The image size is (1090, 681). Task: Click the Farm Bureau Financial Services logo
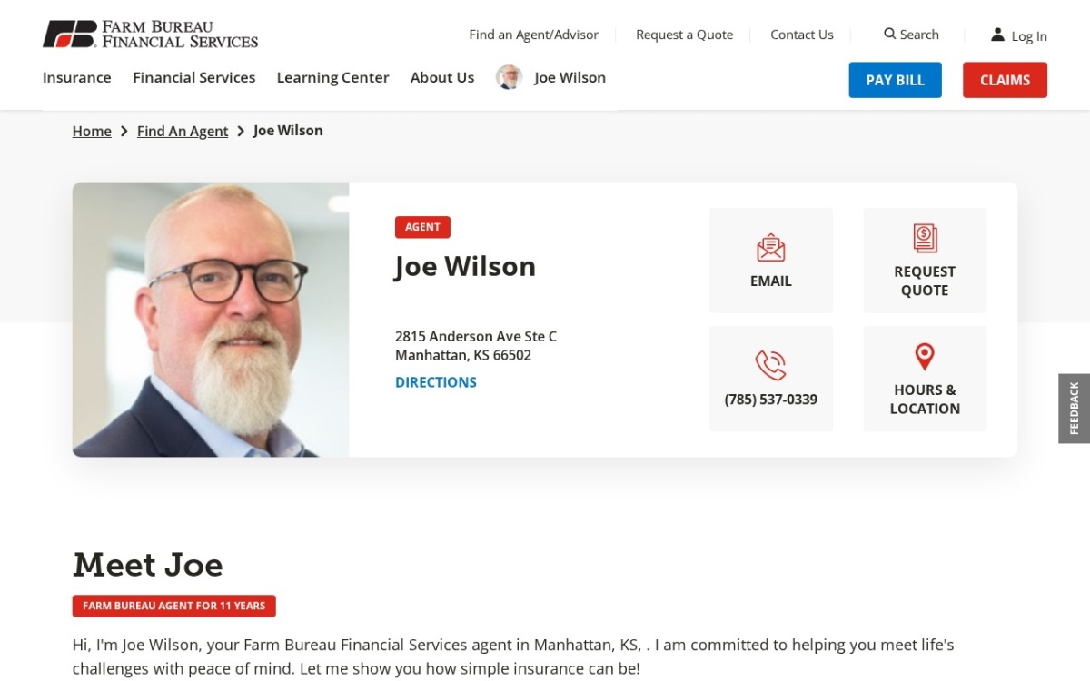click(x=150, y=35)
